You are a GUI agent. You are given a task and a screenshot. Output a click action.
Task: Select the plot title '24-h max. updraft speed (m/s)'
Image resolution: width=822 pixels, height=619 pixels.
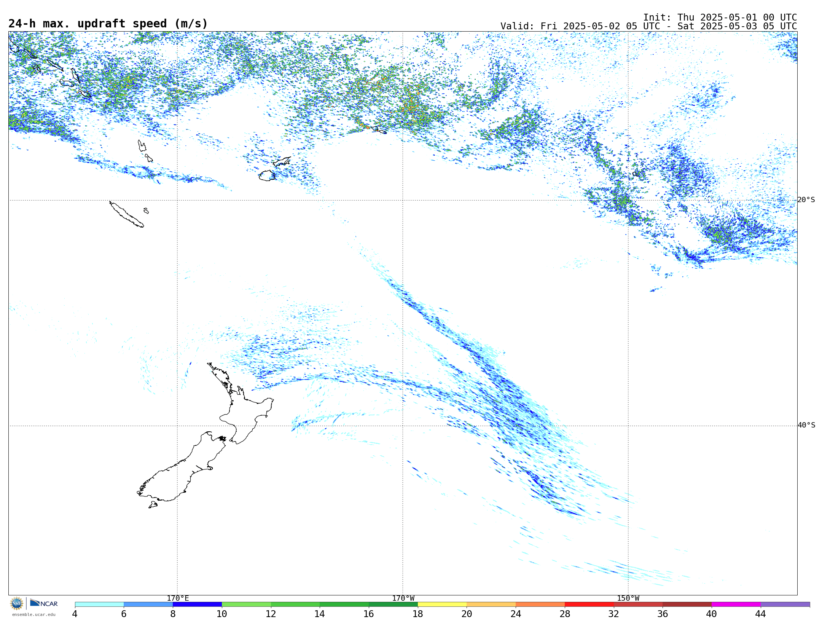tap(108, 24)
